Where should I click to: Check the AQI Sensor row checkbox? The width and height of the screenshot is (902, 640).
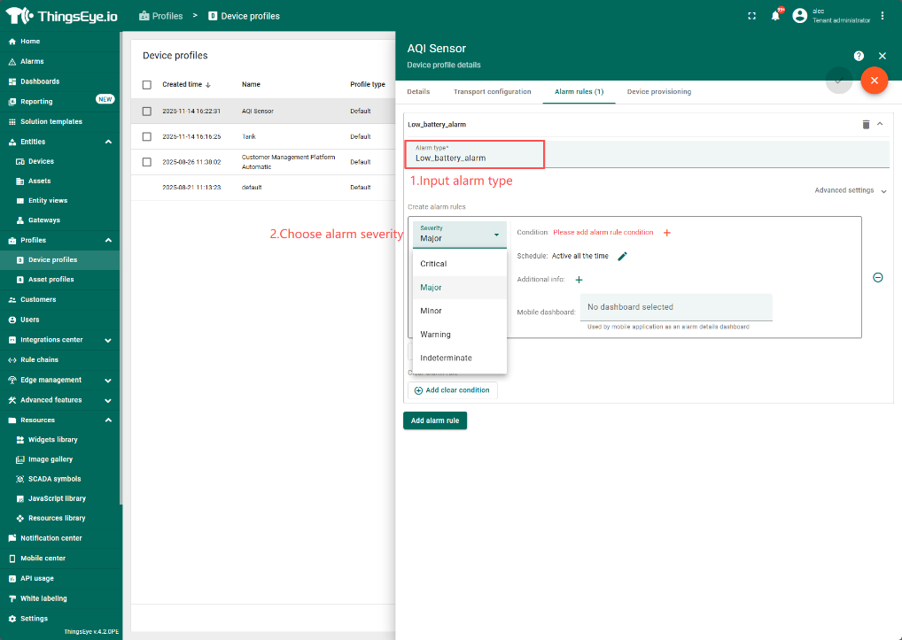[x=147, y=112]
